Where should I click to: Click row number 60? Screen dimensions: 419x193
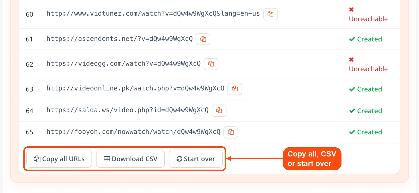(x=29, y=14)
